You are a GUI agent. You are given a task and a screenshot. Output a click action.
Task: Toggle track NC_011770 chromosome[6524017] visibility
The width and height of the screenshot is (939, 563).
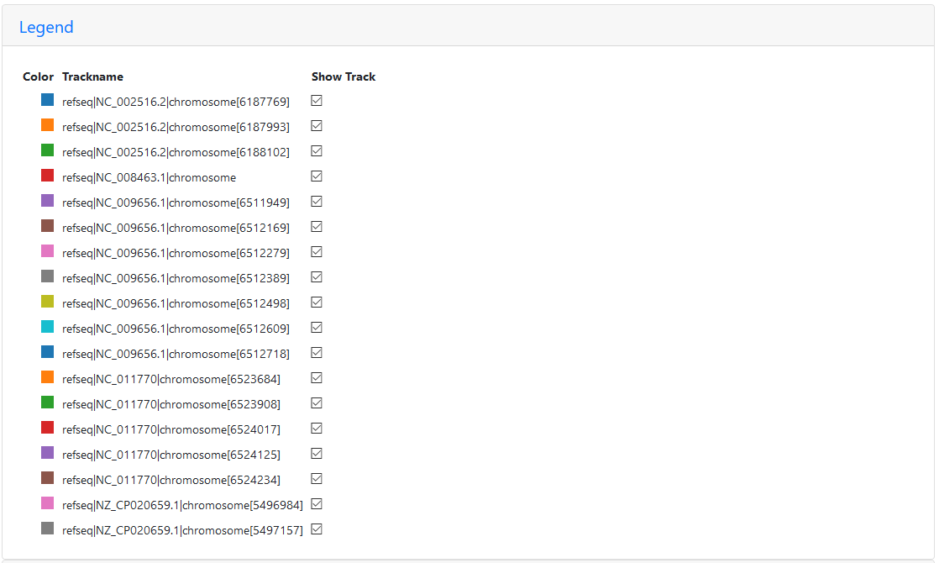(317, 428)
